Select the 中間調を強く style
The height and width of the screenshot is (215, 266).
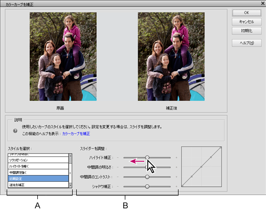[x=38, y=173]
